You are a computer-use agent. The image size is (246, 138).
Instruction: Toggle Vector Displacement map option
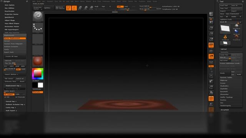15,38
